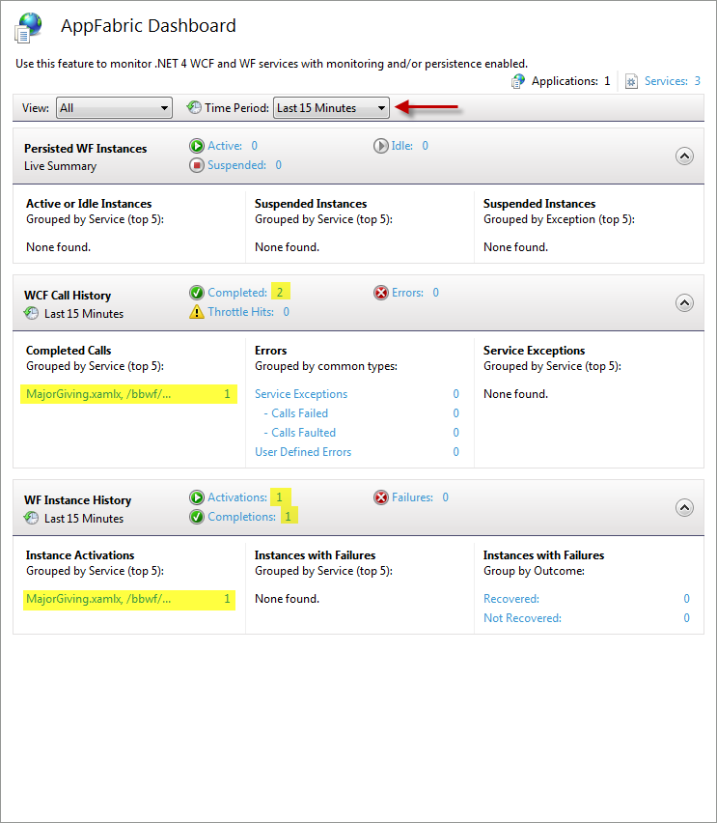The height and width of the screenshot is (823, 717).
Task: Click the yellow Throttle Hits warning icon
Action: coord(197,312)
